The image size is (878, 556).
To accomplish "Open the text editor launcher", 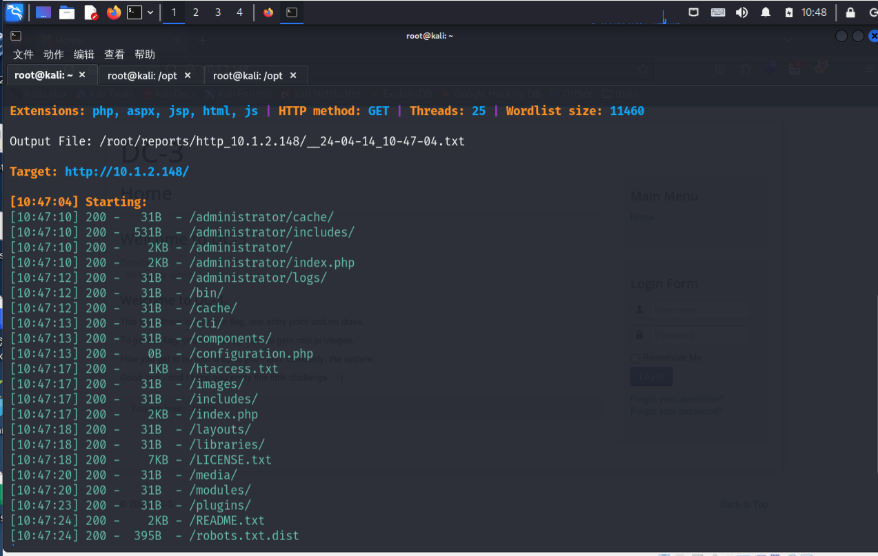I will (90, 12).
